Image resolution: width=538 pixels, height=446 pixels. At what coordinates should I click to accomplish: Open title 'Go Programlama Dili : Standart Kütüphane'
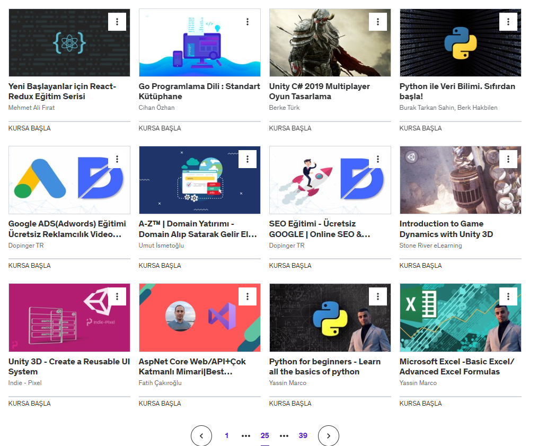tap(199, 91)
